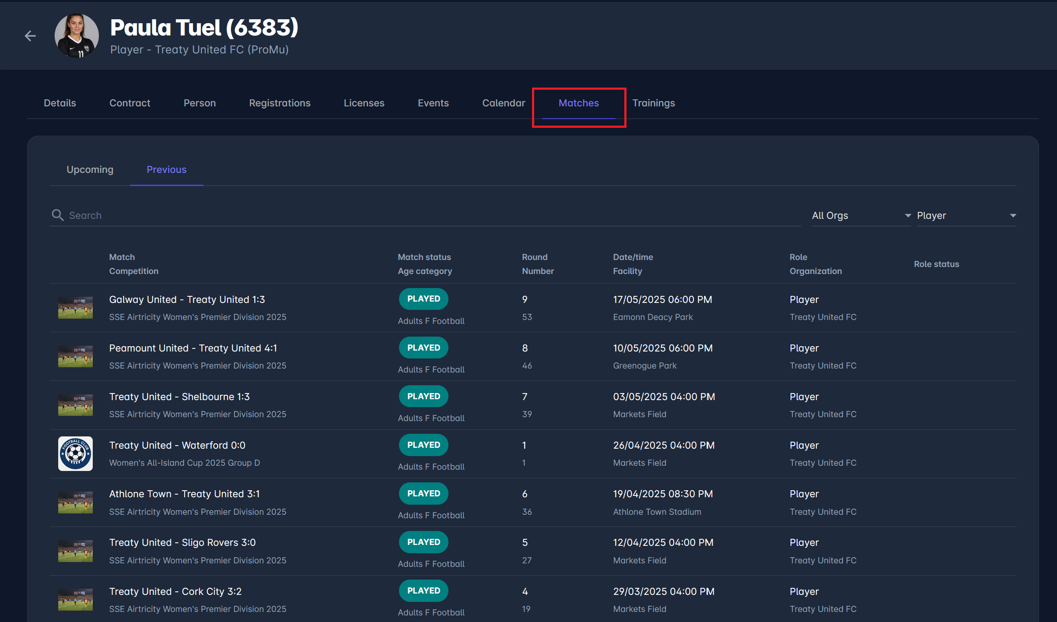Image resolution: width=1057 pixels, height=622 pixels.
Task: Select the Previous matches sub-tab
Action: pyautogui.click(x=167, y=170)
